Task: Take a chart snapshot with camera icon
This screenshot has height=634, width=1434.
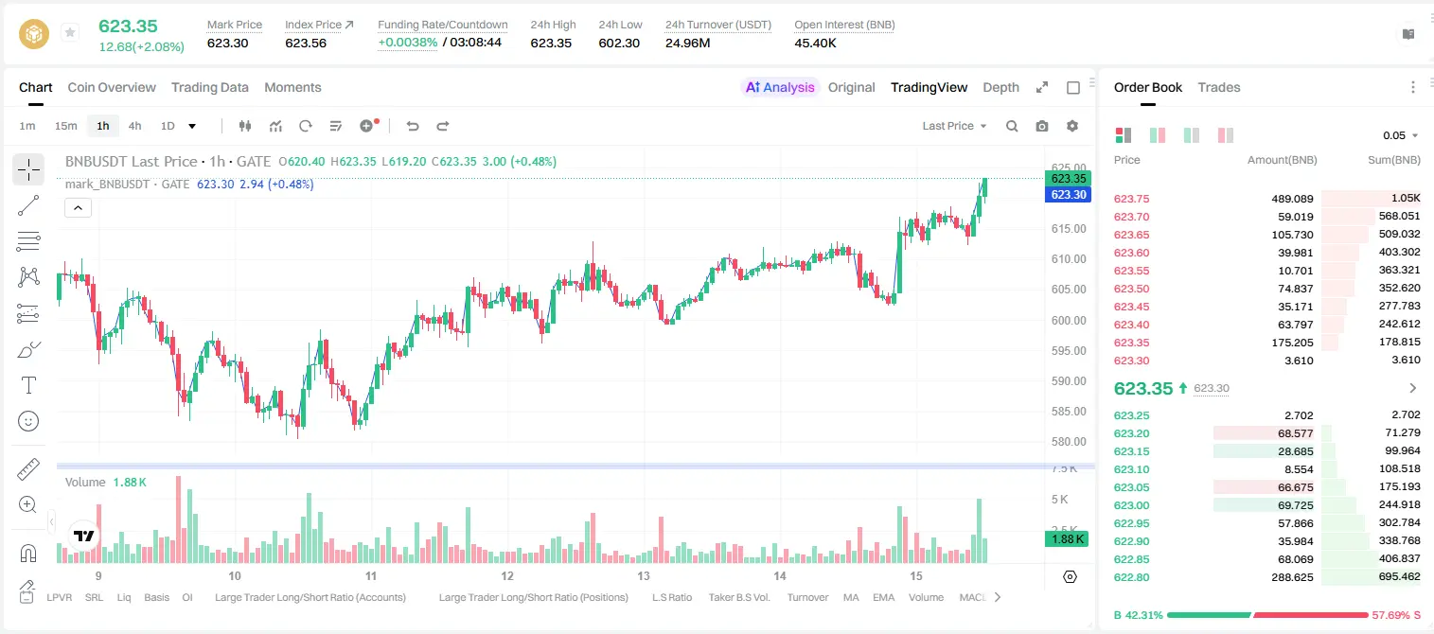Action: pos(1042,126)
